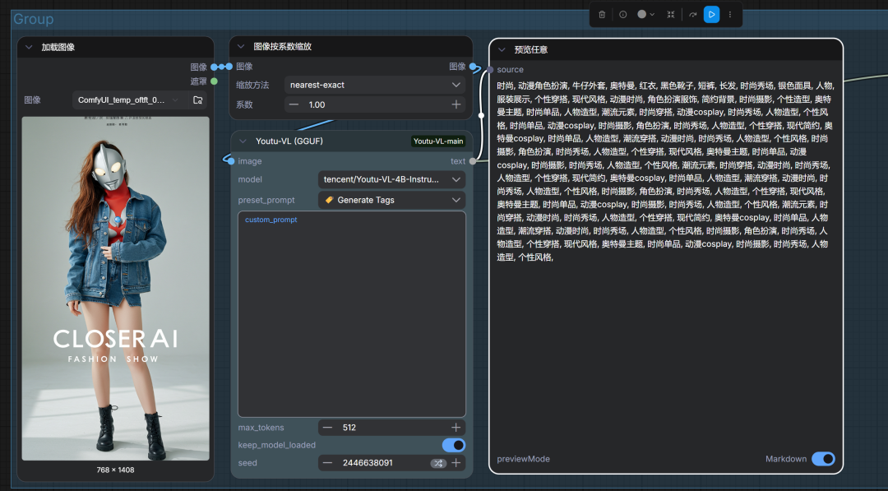
Task: Toggle the Markdown preview switch
Action: pyautogui.click(x=823, y=459)
